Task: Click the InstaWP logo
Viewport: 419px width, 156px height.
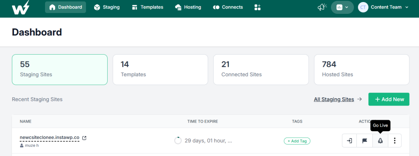Action: coord(20,7)
